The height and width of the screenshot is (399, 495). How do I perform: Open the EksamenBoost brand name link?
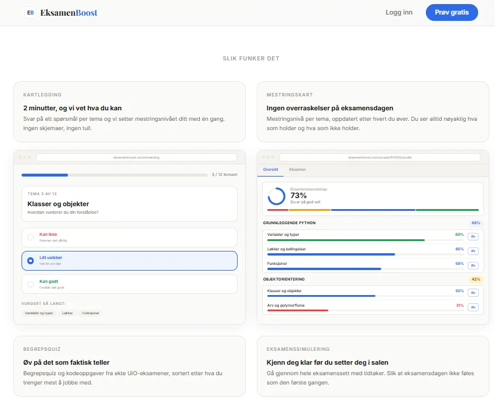69,13
